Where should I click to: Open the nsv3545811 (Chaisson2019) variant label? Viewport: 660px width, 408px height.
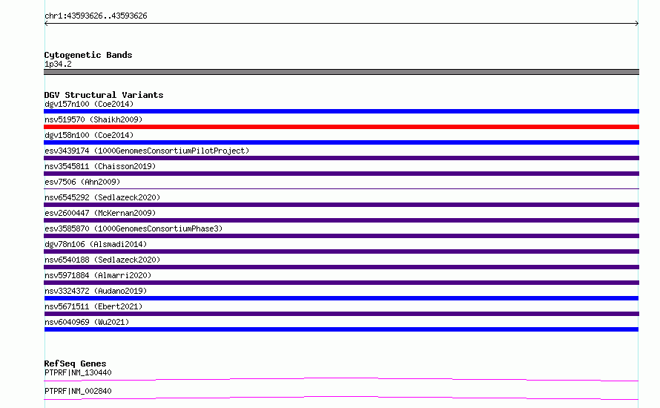tap(100, 166)
